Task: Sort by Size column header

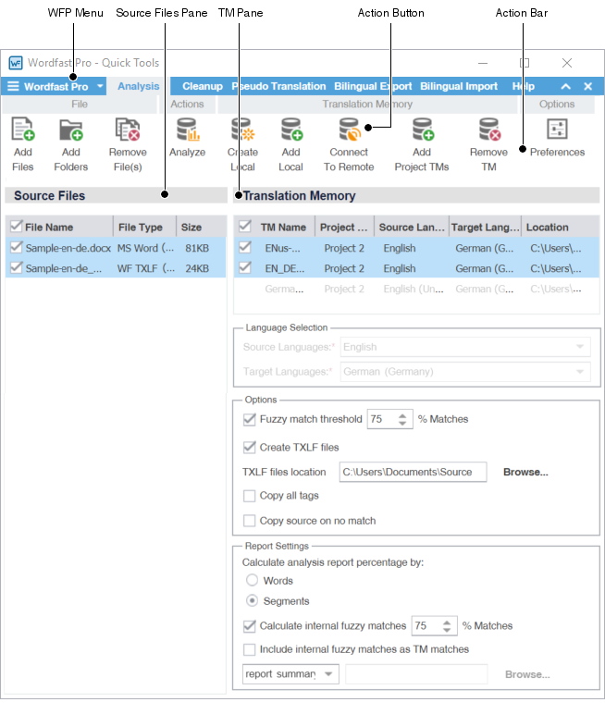Action: 201,227
